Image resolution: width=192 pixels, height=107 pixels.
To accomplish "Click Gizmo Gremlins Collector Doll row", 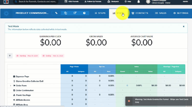I will pyautogui.click(x=30, y=81).
